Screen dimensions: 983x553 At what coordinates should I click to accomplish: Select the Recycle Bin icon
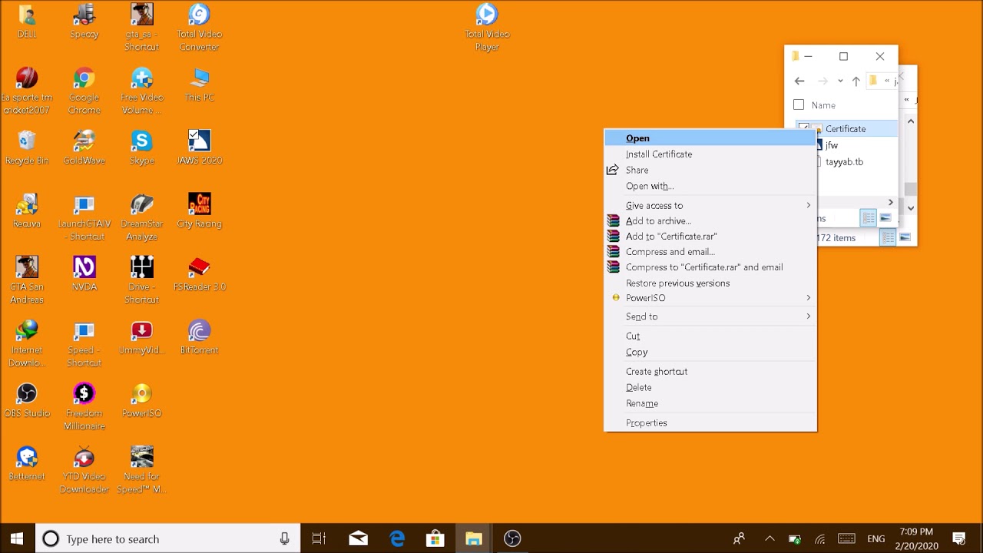point(27,147)
